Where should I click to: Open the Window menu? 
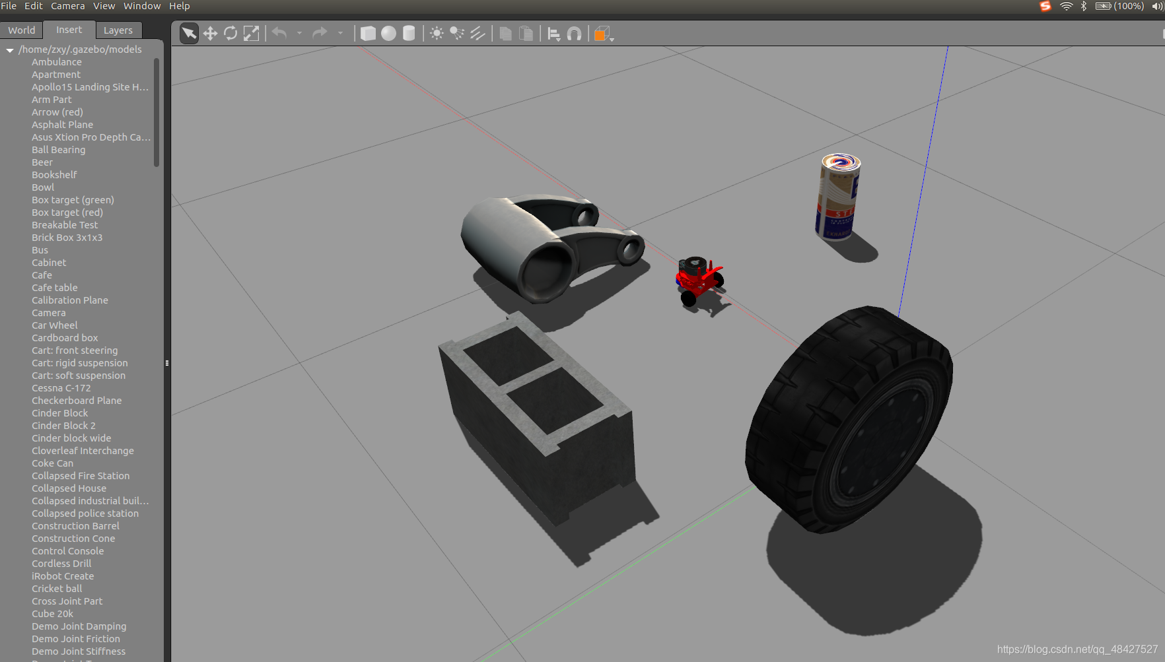coord(142,6)
